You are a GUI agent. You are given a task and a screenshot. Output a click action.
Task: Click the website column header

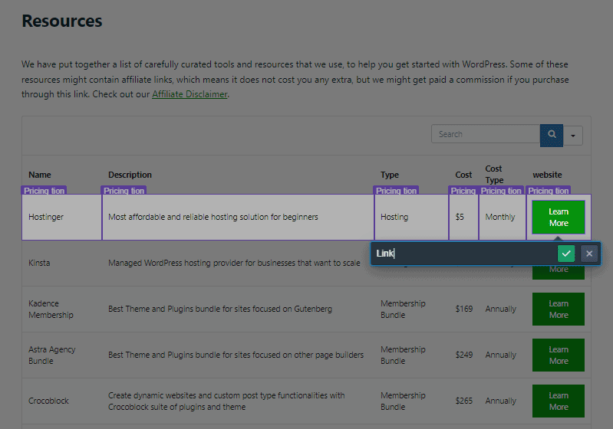tap(547, 175)
